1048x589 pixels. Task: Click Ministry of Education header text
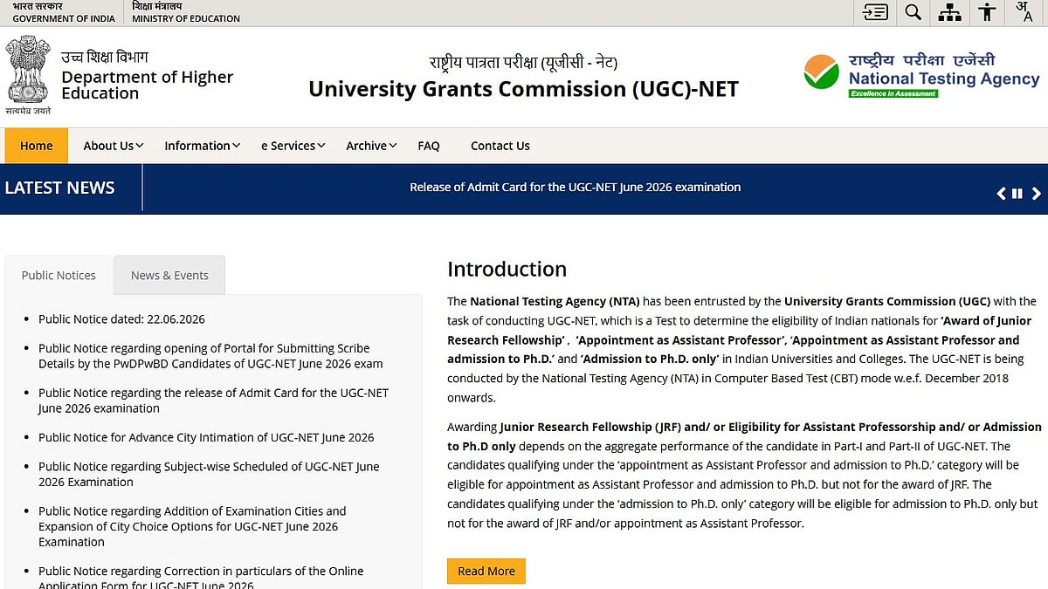click(x=186, y=17)
